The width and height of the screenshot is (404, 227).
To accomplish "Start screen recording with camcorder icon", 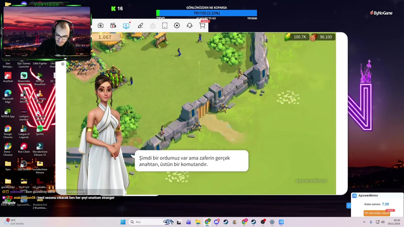I will click(113, 26).
